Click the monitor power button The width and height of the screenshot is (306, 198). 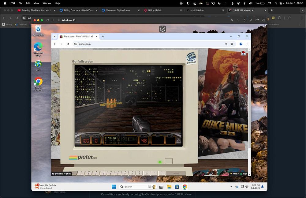[169, 161]
